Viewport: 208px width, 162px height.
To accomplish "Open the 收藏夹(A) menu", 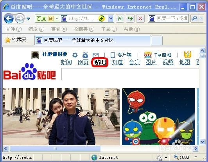I will (x=84, y=29).
